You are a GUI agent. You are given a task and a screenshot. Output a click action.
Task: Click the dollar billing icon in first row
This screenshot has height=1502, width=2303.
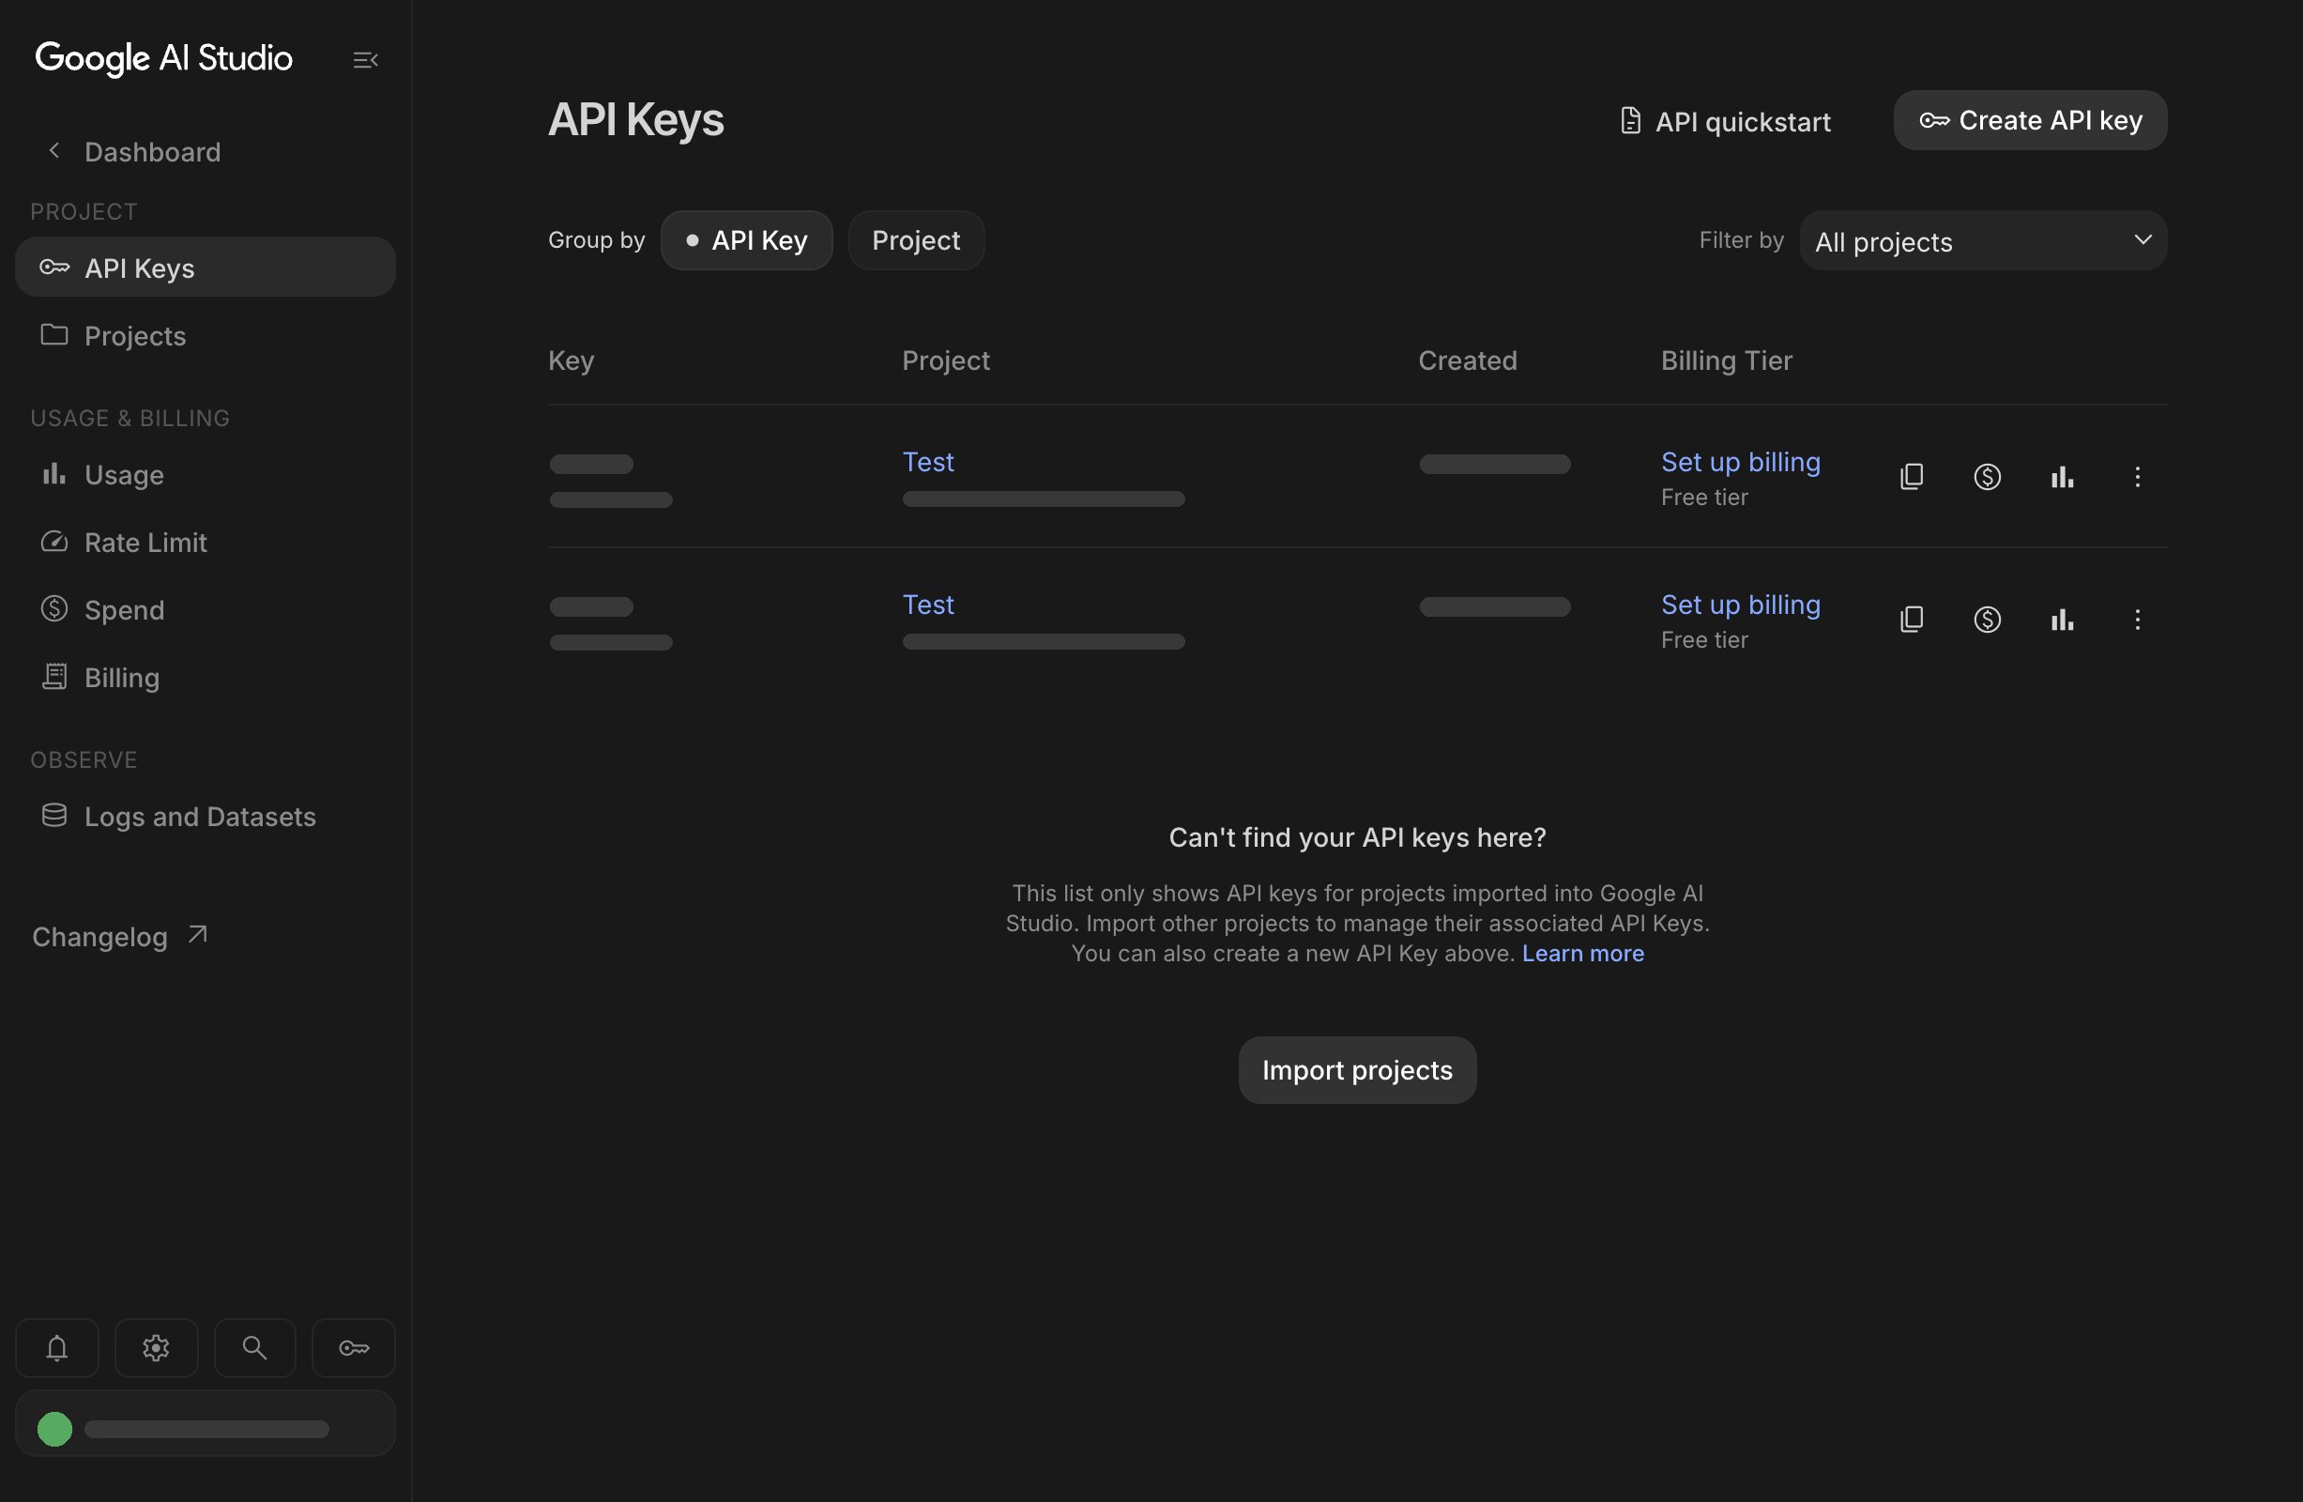point(1987,476)
